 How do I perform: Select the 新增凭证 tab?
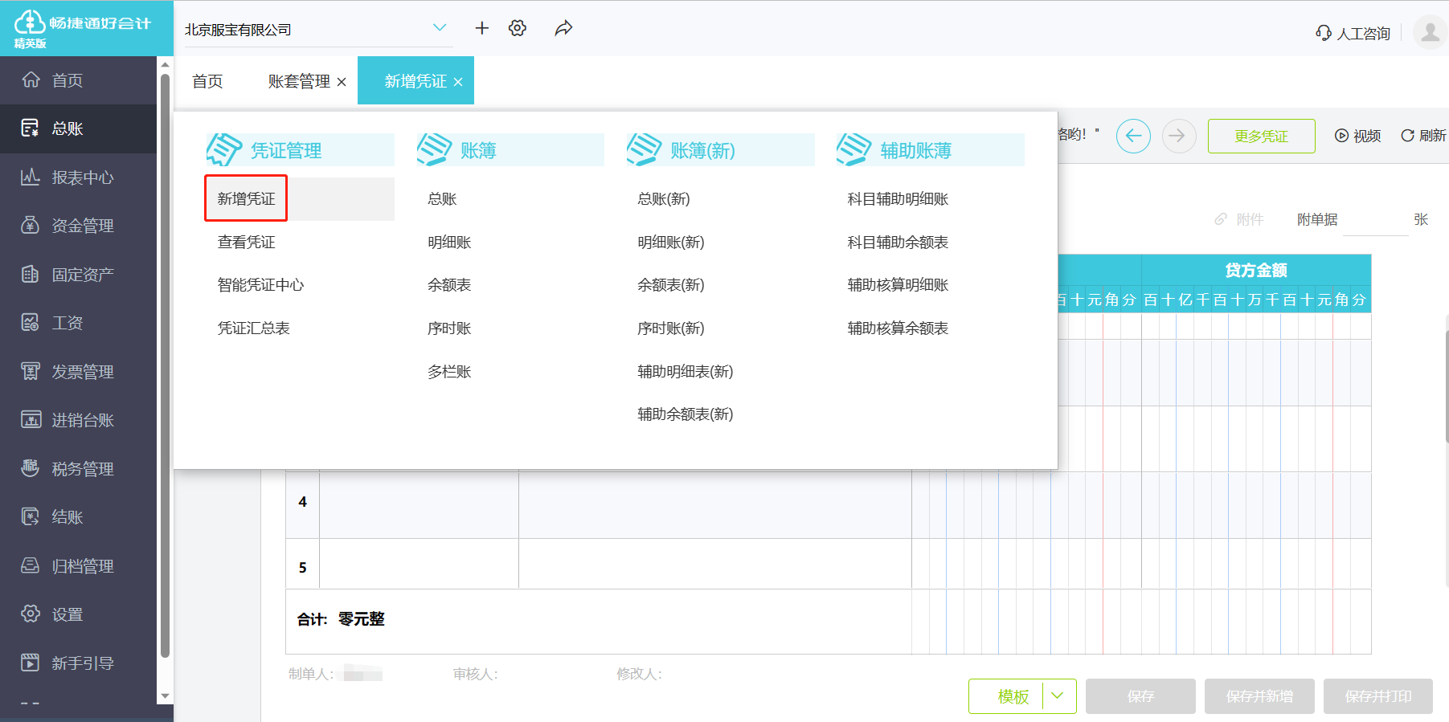pyautogui.click(x=415, y=81)
